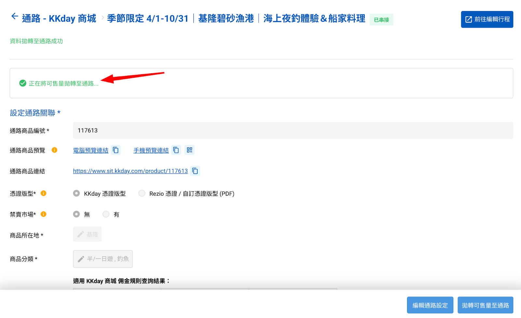Copy the 通路商品連結 URL
This screenshot has height=318, width=521.
(195, 171)
